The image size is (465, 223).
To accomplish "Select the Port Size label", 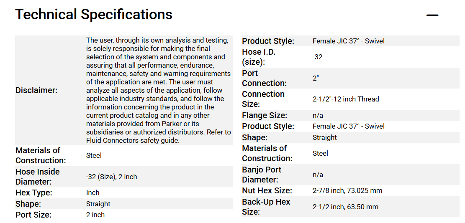I will coord(33,215).
